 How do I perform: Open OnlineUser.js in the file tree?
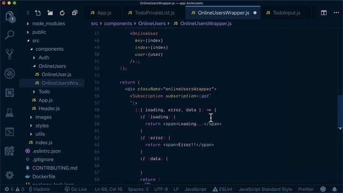pos(53,75)
